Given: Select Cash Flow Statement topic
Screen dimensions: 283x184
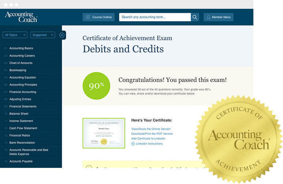Looking at the screenshot, I should [23, 128].
